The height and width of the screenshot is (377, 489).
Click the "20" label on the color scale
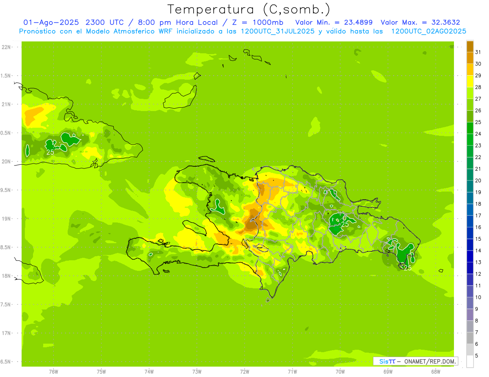[478, 181]
